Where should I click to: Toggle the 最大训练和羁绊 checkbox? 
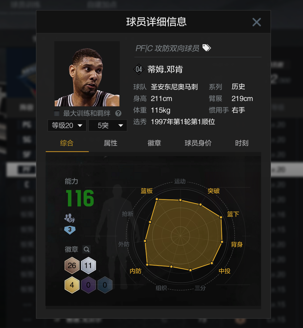point(57,113)
